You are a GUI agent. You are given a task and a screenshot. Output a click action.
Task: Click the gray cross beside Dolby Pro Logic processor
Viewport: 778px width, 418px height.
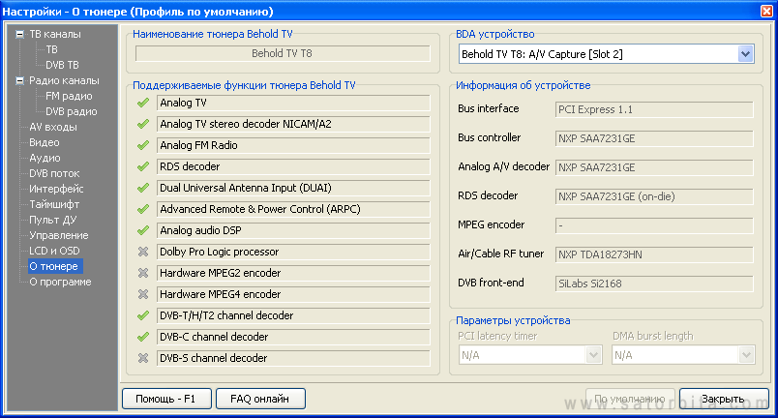[143, 252]
